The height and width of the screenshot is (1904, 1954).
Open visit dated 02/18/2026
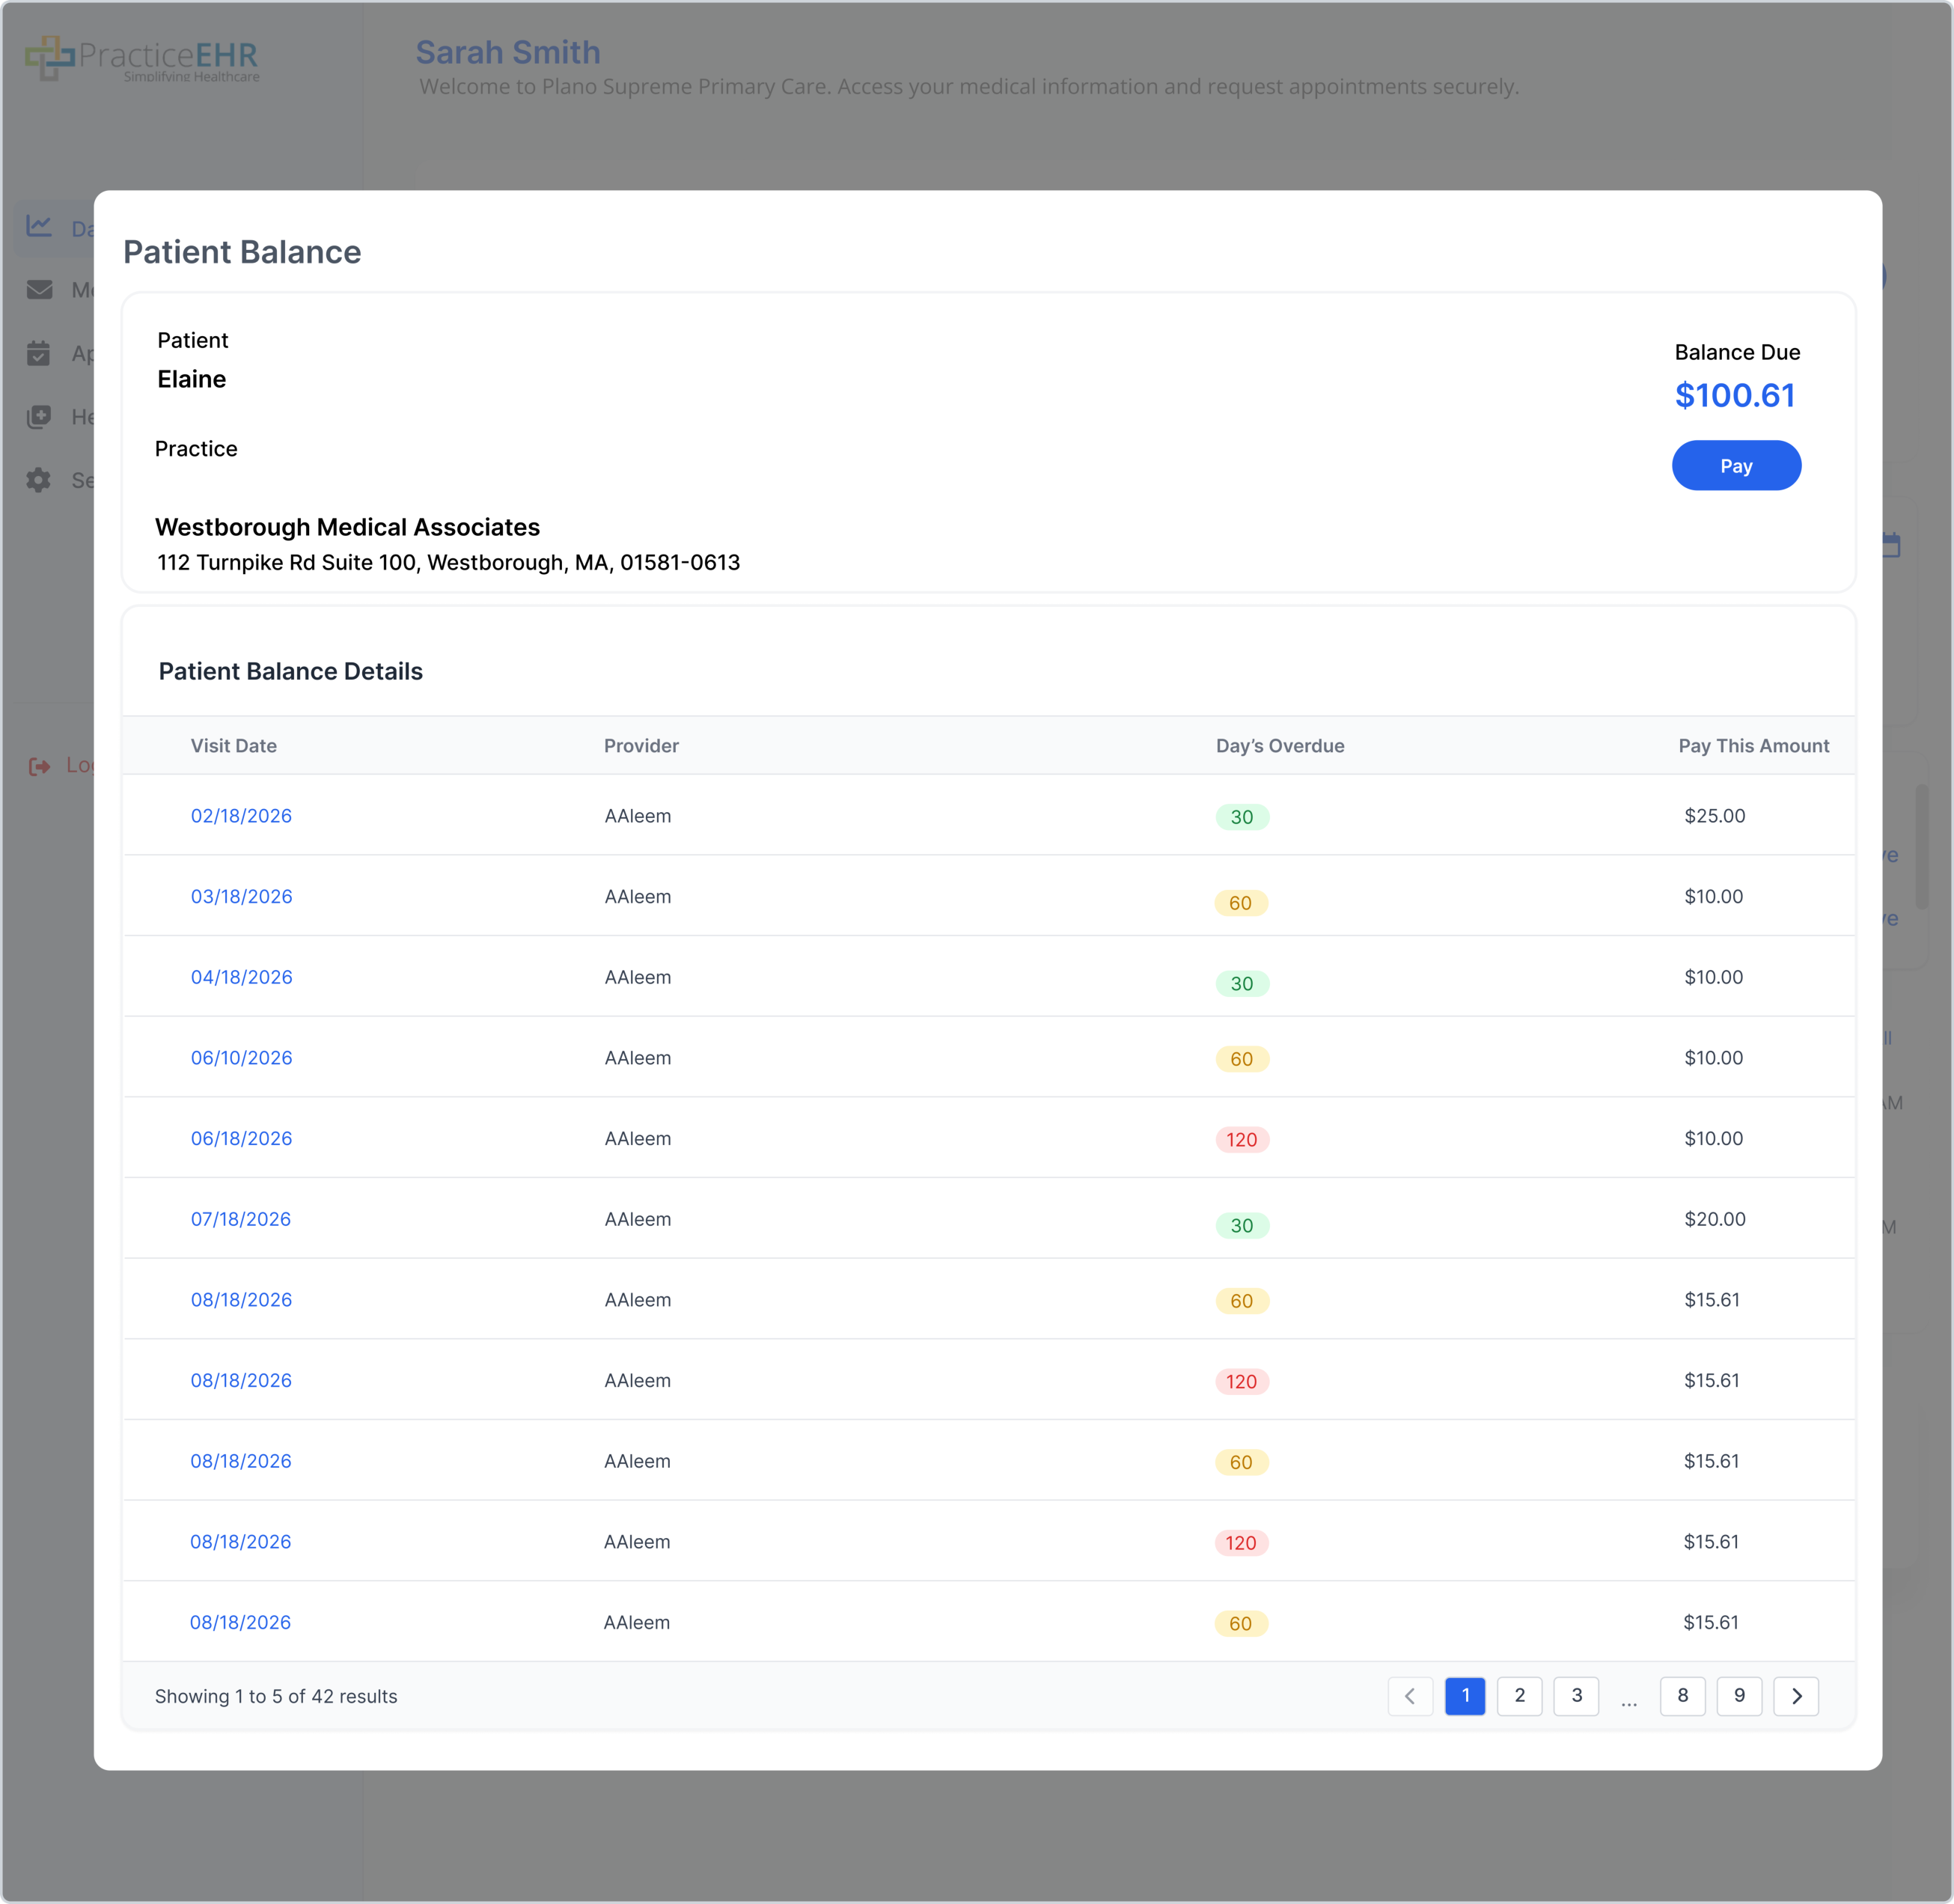(241, 816)
